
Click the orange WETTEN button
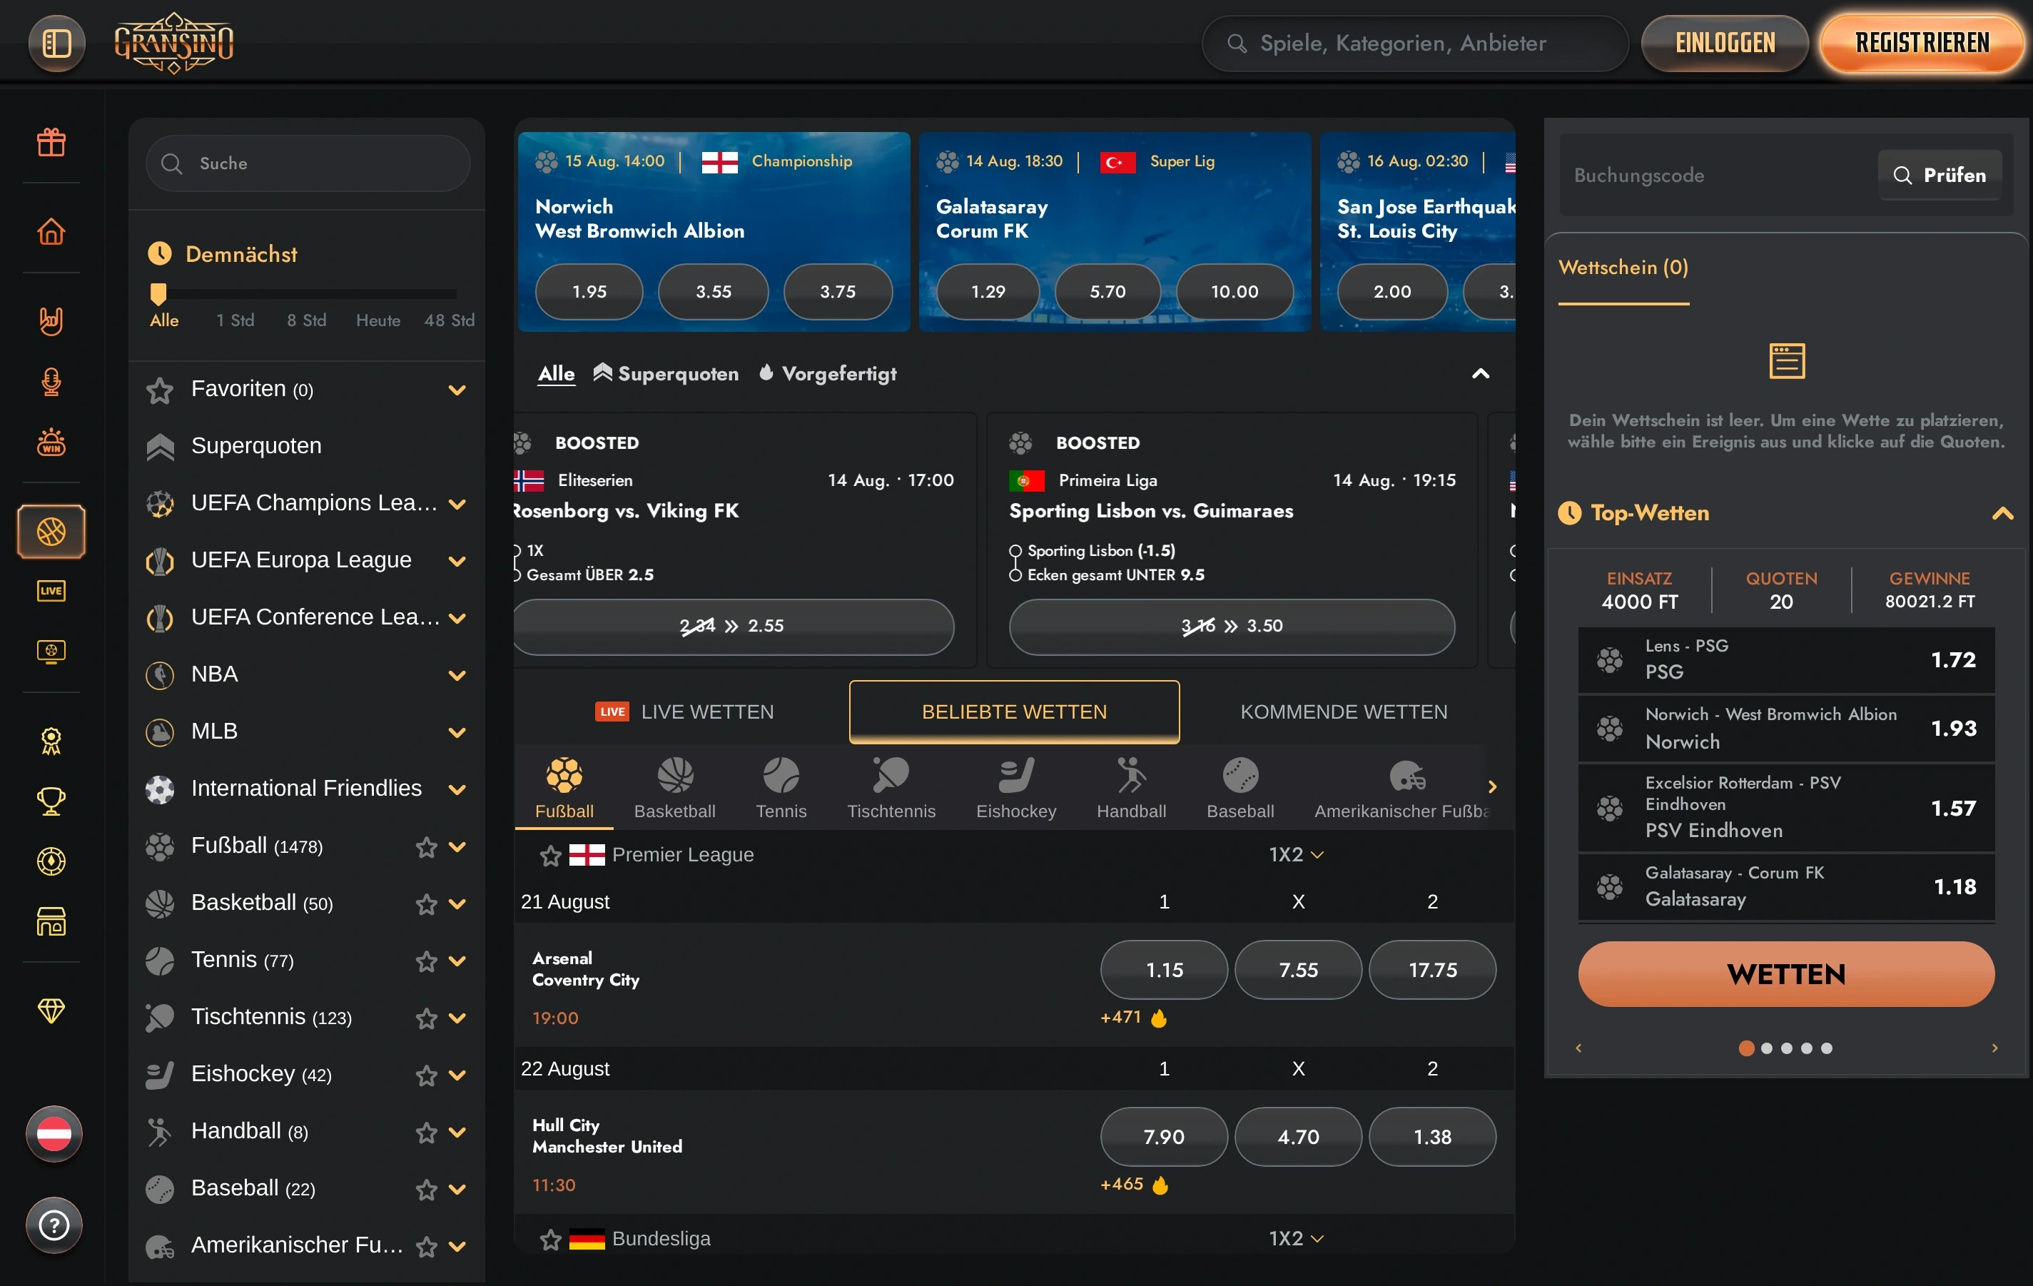(1785, 973)
